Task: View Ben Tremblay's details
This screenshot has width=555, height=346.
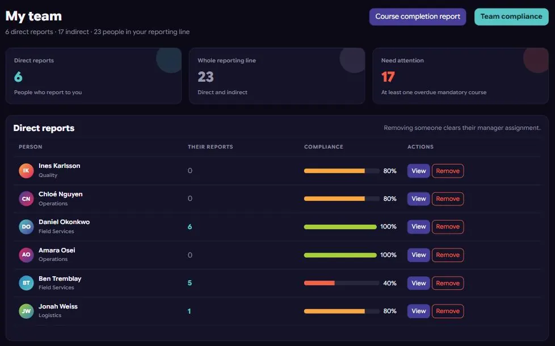Action: click(418, 283)
